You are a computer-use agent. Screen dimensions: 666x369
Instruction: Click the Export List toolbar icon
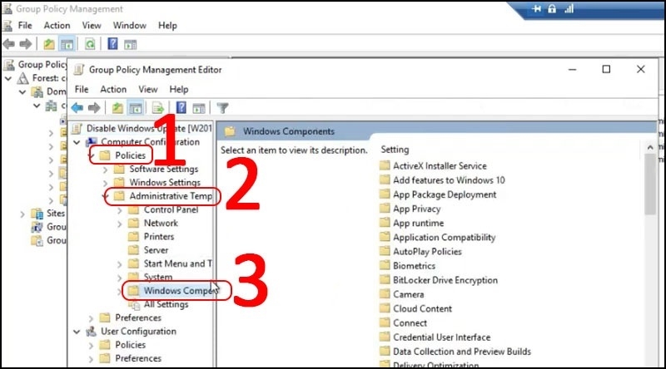tap(157, 108)
